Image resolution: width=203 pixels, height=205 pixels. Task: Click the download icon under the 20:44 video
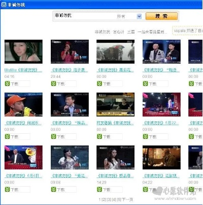[x=53, y=83]
